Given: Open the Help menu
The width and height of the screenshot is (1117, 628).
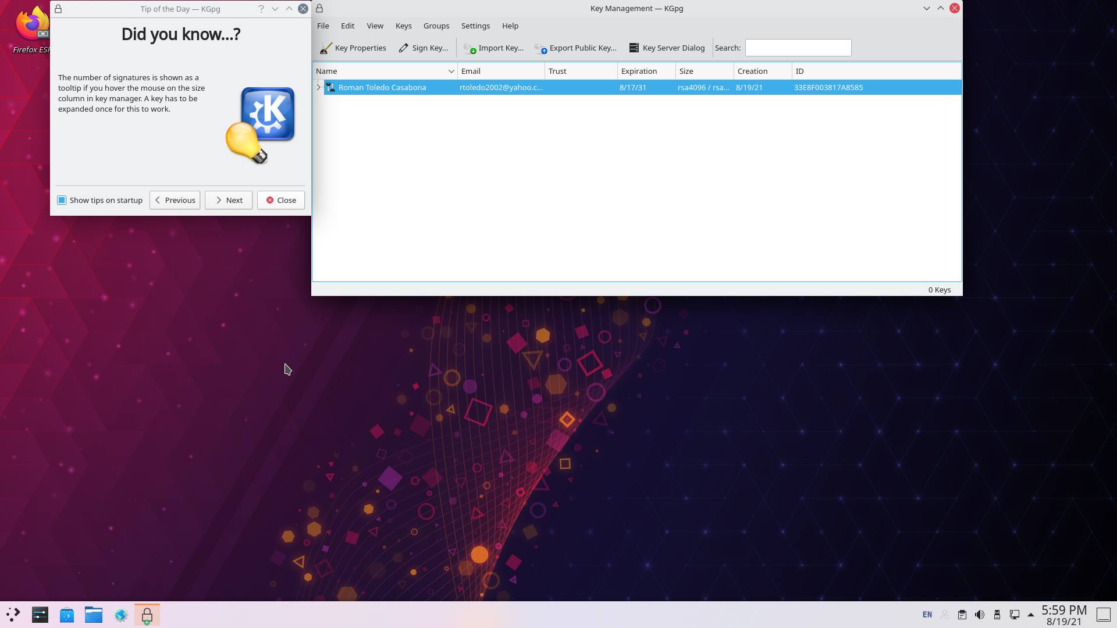Looking at the screenshot, I should (510, 26).
